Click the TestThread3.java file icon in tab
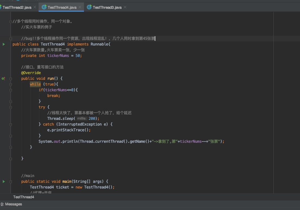The width and height of the screenshot is (300, 210). [x=89, y=7]
